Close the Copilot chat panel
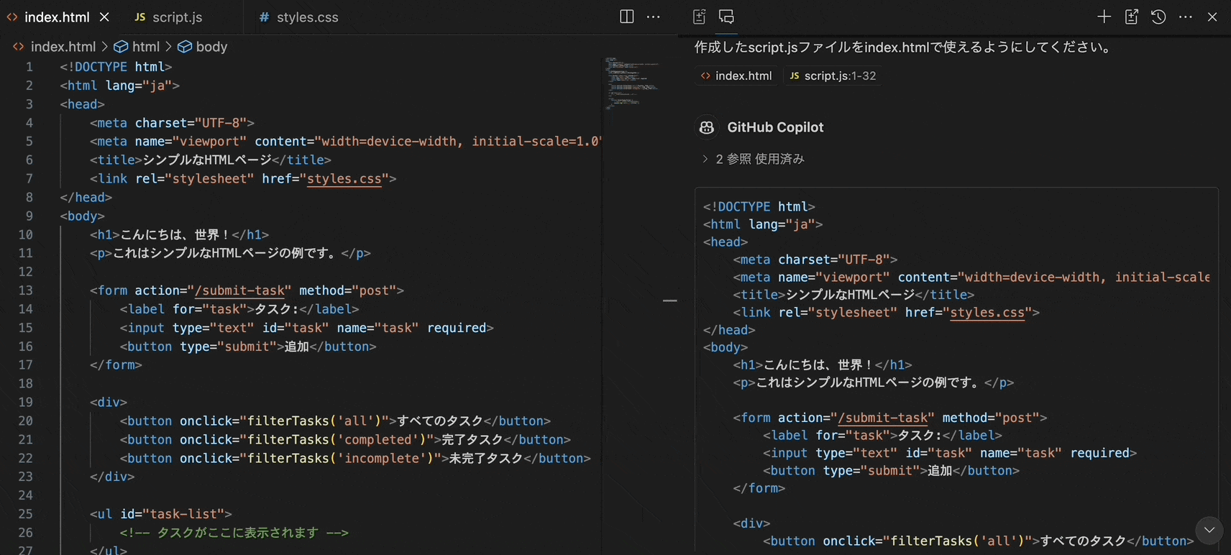 (1212, 17)
